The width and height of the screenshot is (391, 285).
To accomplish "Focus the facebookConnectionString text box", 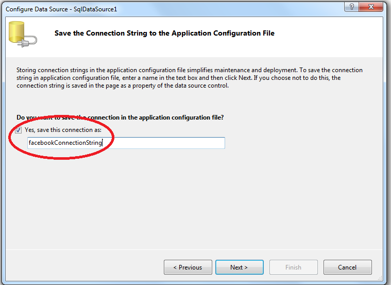I will point(126,143).
